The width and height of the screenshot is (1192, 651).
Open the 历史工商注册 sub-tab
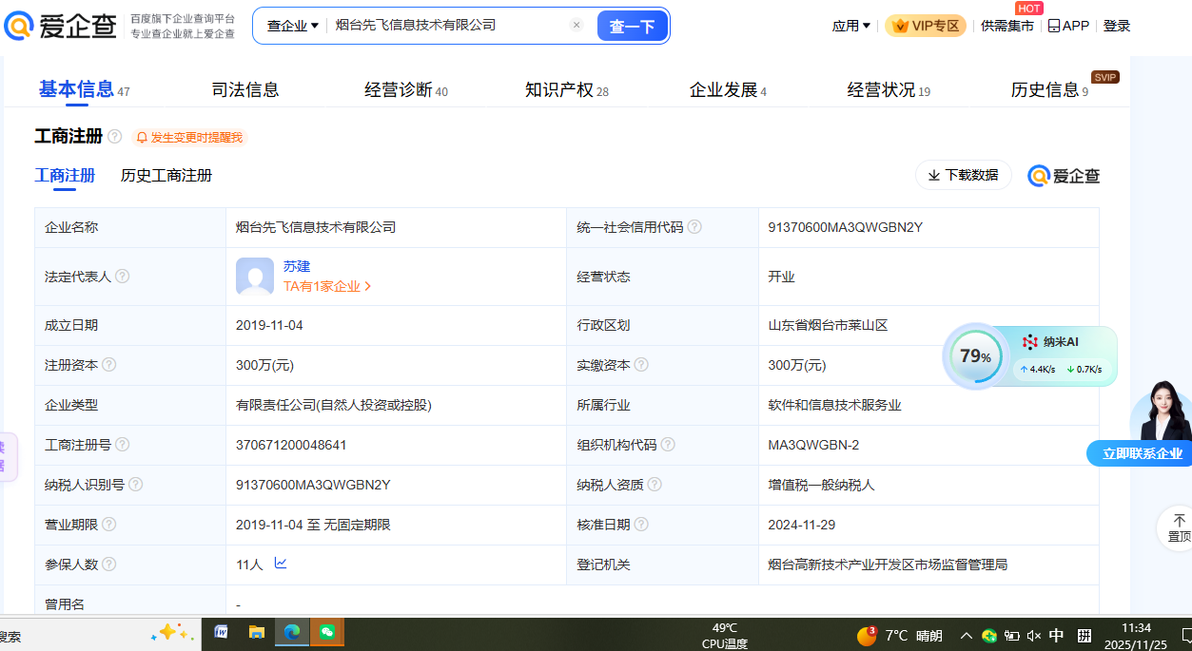pyautogui.click(x=166, y=176)
